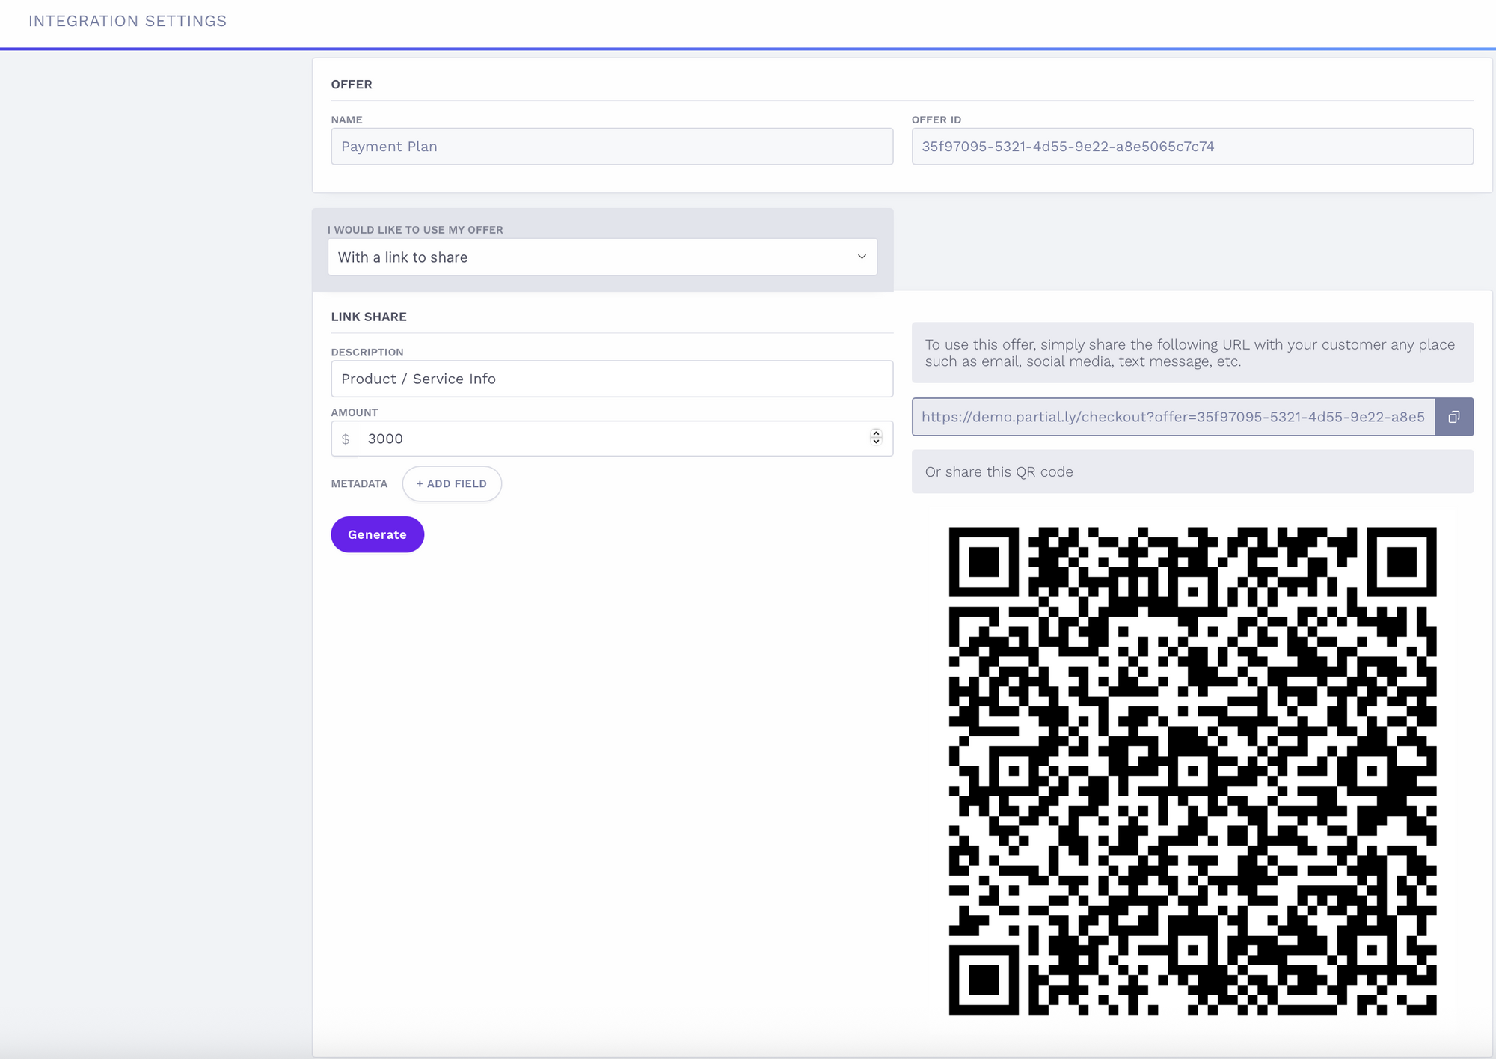Screen dimensions: 1496x1059
Task: Add a metadata field with + ADD FIELD
Action: point(452,483)
